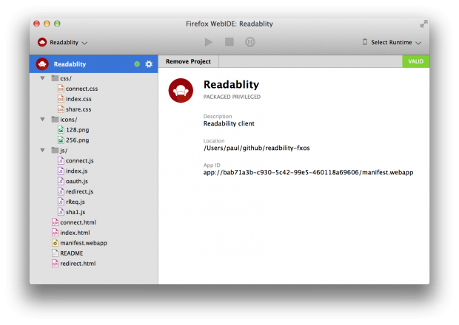Select the css/ folder
Viewport: 459px width, 325px height.
(66, 78)
